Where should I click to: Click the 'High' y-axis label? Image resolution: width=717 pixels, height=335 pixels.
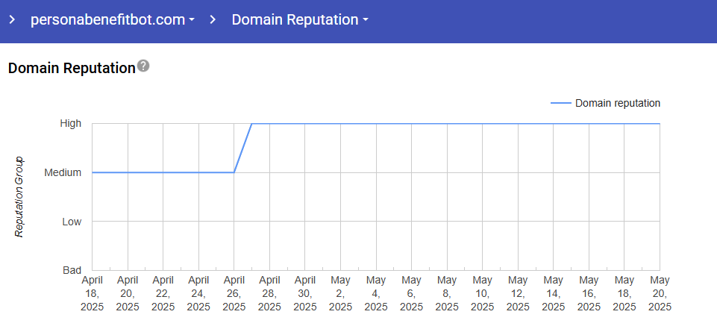(x=71, y=124)
